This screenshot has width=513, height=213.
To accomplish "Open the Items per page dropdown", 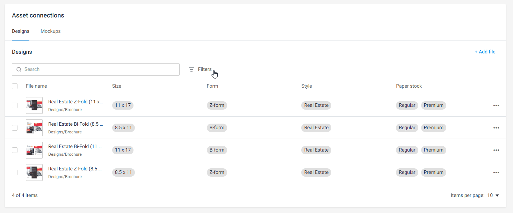I will (493, 195).
